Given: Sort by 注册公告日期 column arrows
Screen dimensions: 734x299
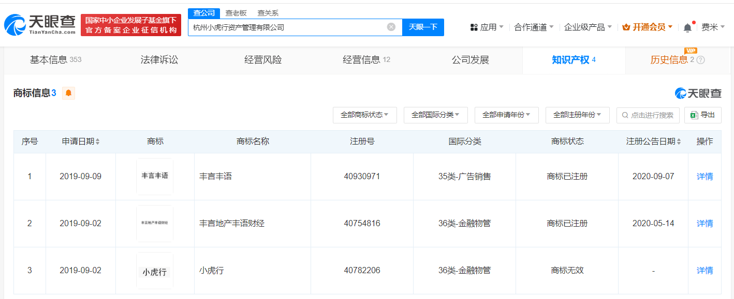Looking at the screenshot, I should (x=679, y=141).
